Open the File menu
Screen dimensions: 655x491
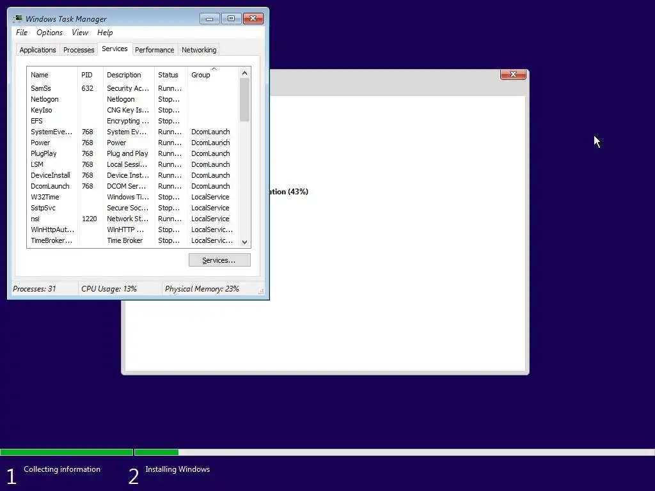pos(22,33)
